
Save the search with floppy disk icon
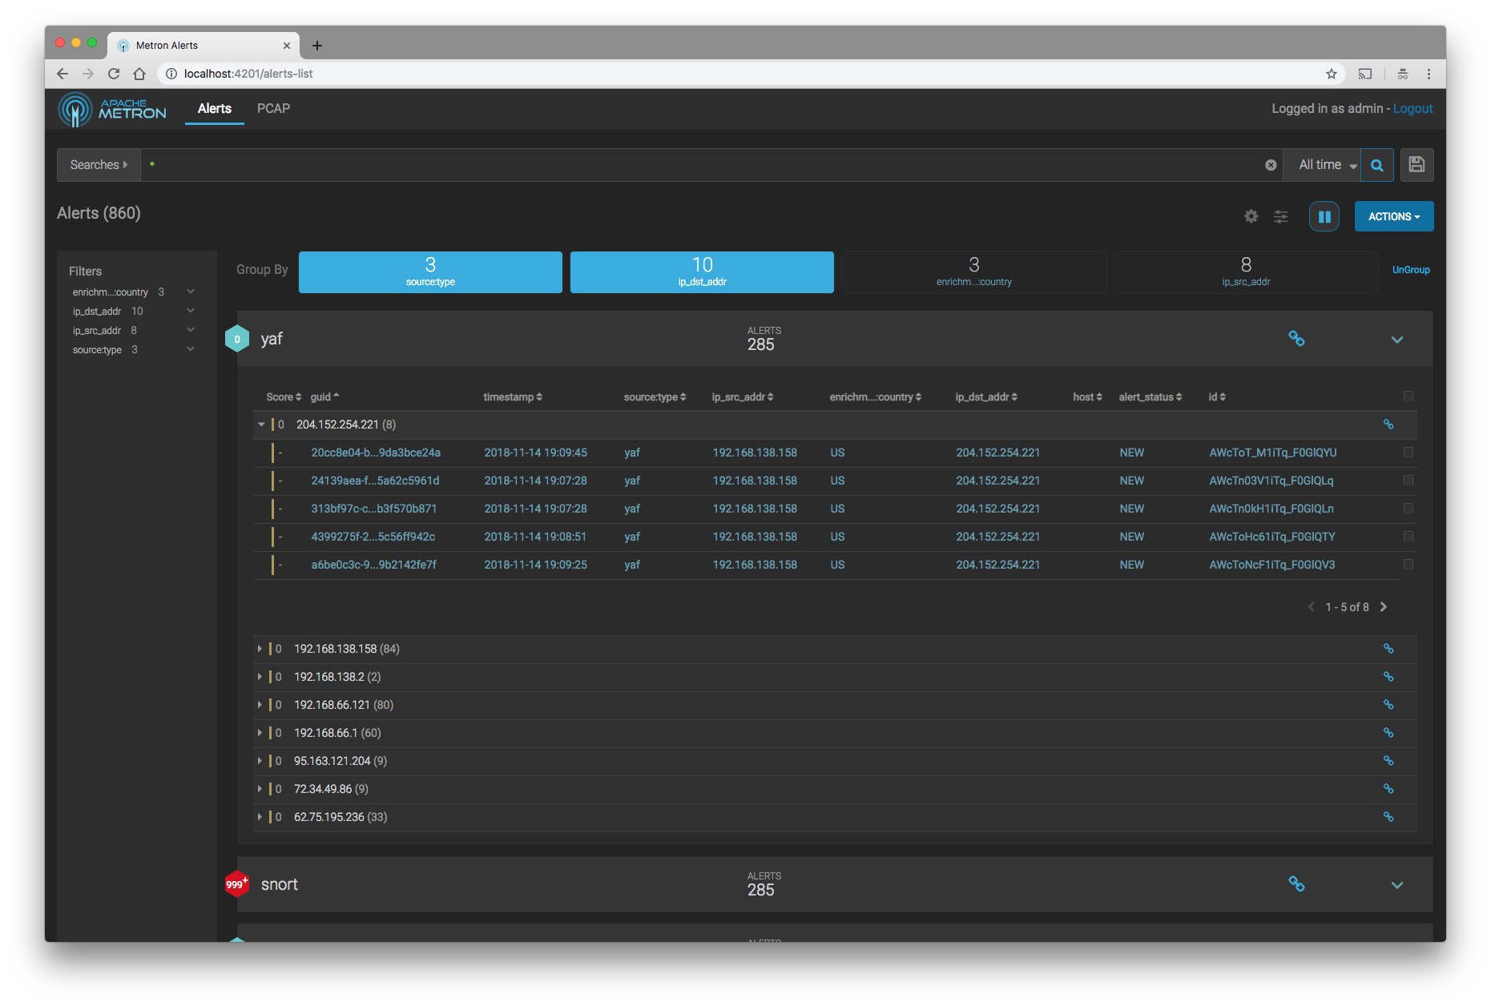[x=1416, y=165]
